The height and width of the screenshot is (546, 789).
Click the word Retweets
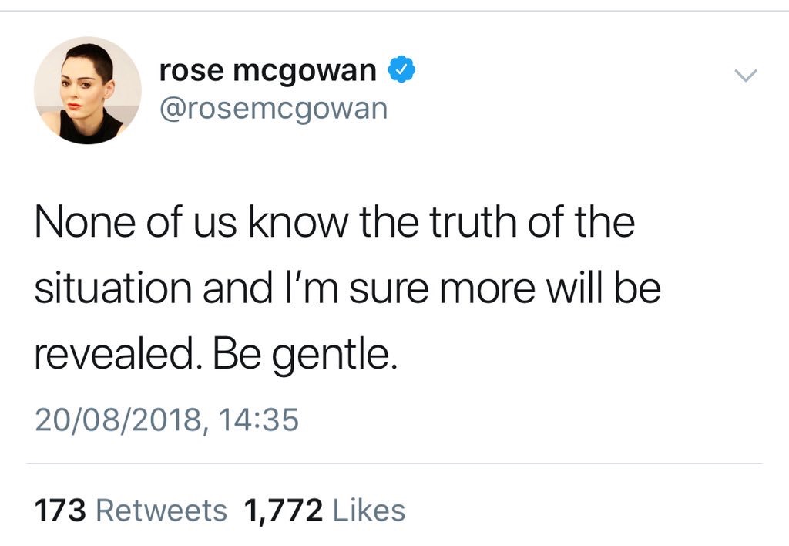(x=162, y=511)
